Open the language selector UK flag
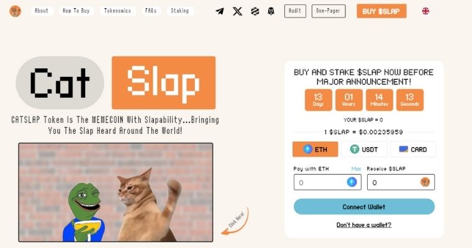 [425, 11]
